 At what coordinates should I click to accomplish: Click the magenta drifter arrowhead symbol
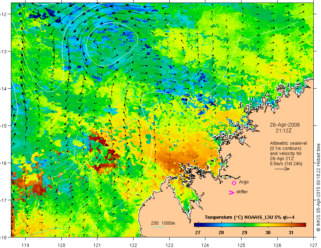pos(232,192)
